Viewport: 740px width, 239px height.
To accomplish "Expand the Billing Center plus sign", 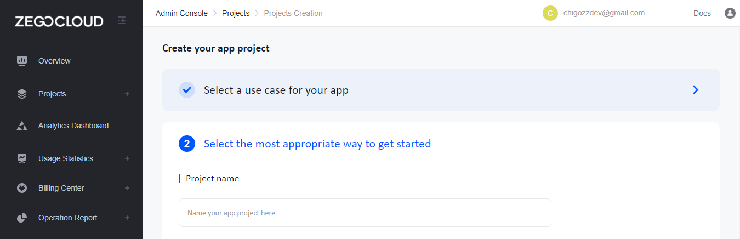I will coord(127,188).
